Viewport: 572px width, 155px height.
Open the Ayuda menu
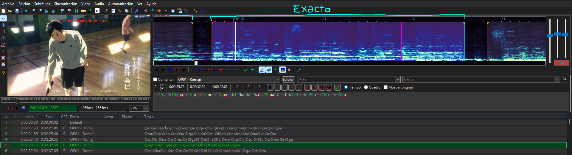coord(151,4)
